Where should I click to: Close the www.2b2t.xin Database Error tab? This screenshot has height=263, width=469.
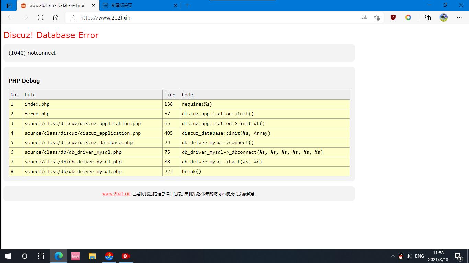93,5
